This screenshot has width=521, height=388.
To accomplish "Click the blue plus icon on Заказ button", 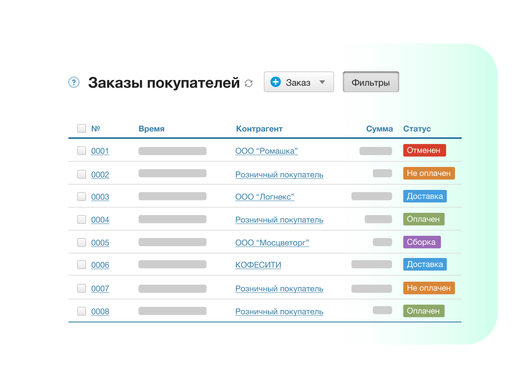I will point(276,82).
